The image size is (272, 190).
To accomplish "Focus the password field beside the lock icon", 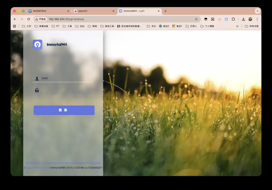I will [67, 90].
